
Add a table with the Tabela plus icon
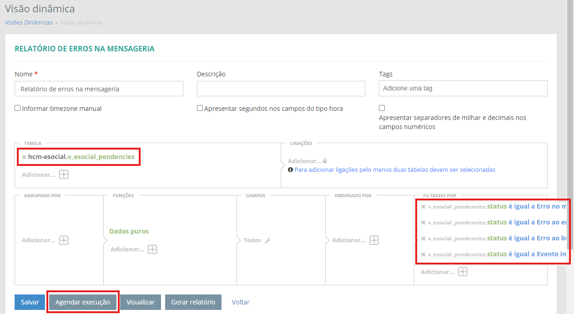point(64,174)
